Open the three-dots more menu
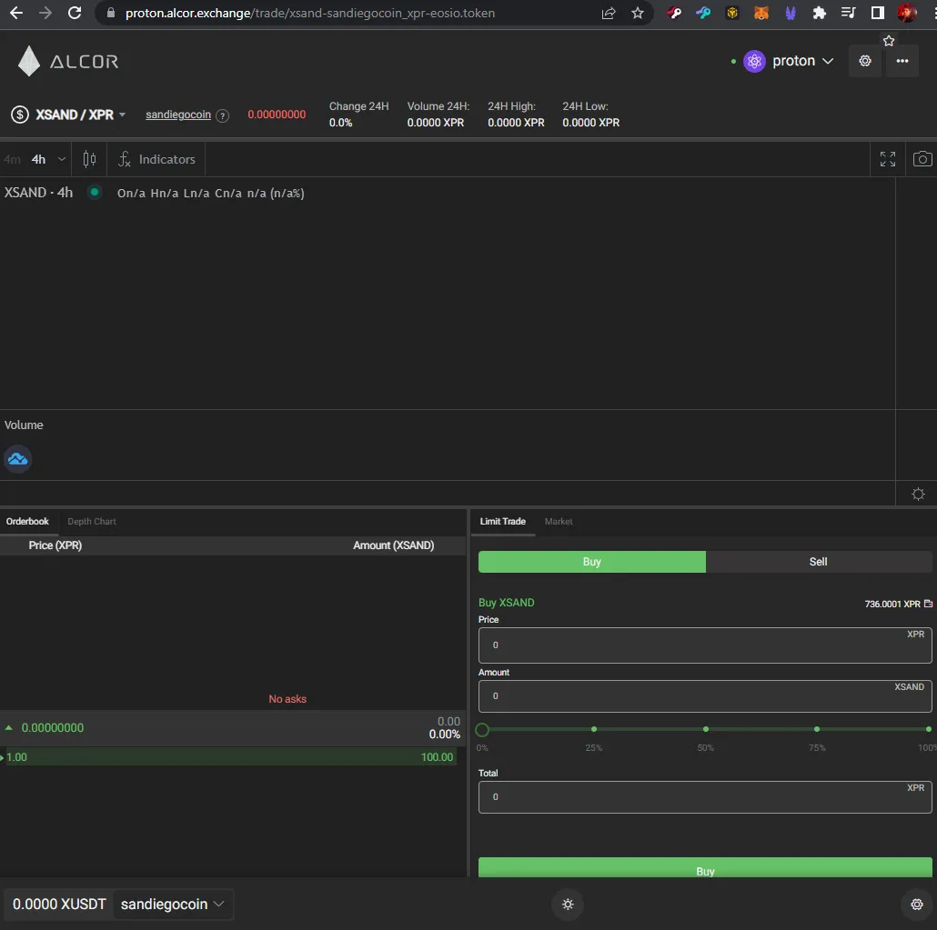 pos(902,61)
